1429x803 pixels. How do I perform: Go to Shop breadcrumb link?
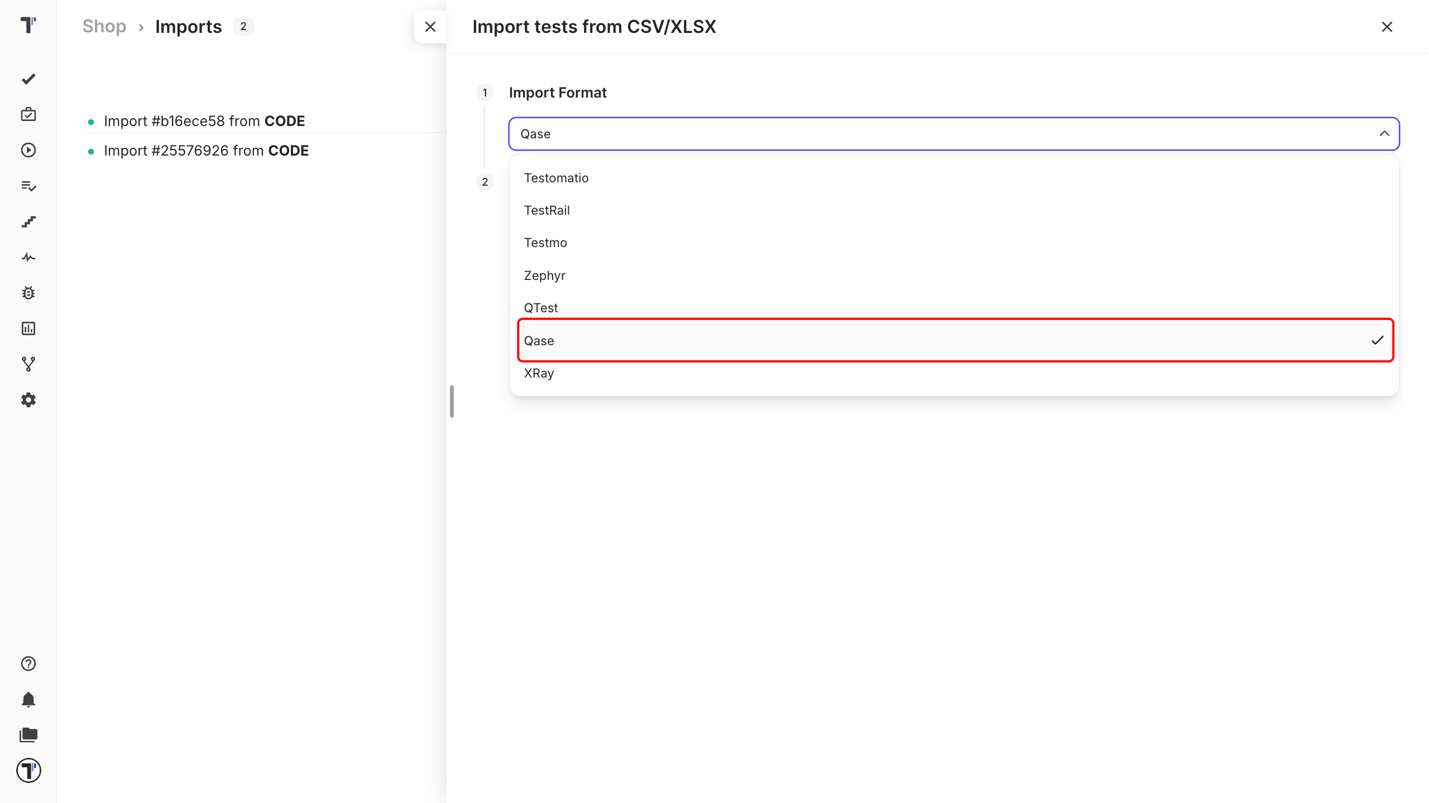[x=104, y=26]
